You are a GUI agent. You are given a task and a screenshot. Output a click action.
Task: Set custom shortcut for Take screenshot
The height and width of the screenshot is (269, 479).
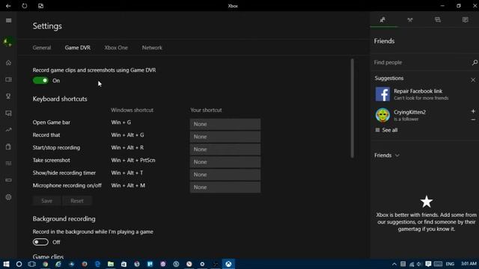coord(225,162)
